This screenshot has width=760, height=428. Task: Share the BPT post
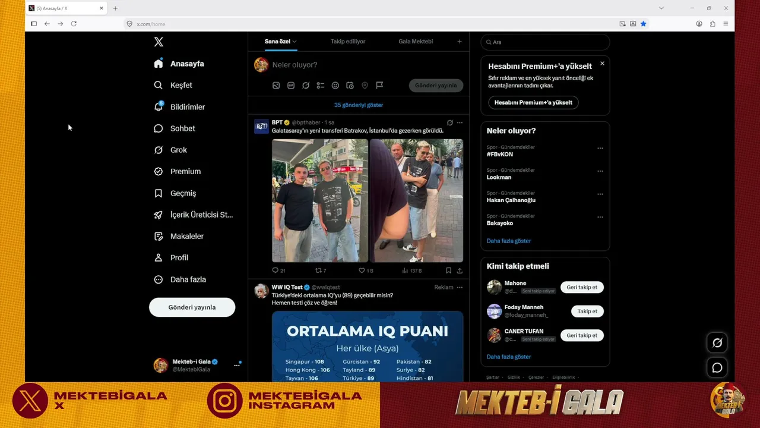460,270
